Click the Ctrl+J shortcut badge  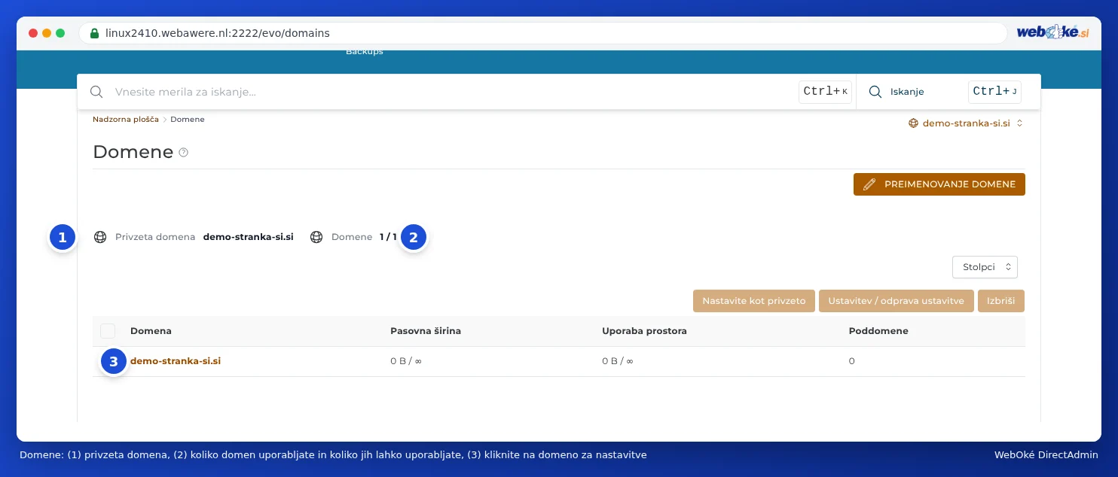994,92
